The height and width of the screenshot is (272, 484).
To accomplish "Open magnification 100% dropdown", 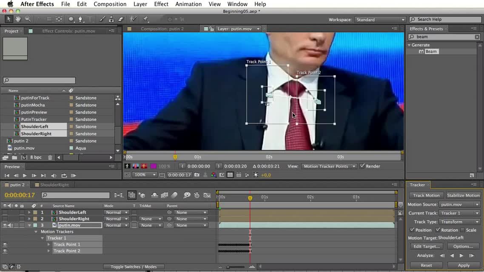I will click(x=145, y=175).
